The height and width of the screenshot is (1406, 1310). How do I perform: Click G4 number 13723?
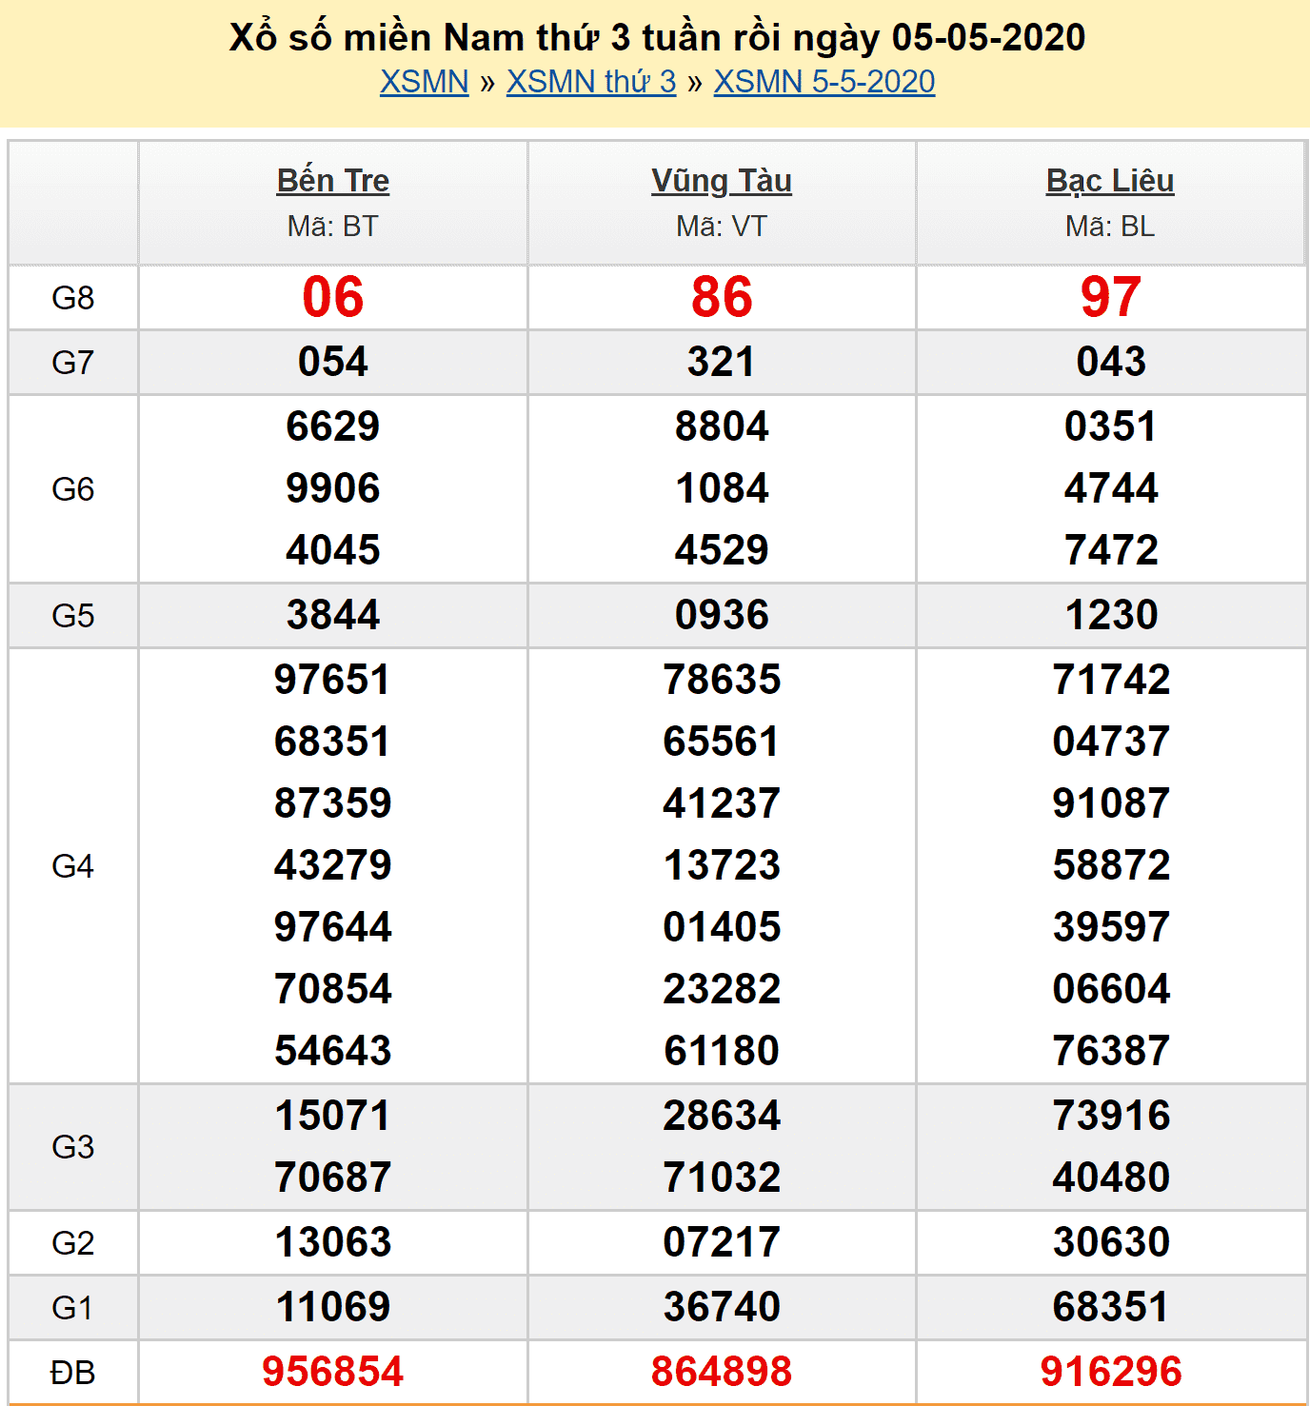pyautogui.click(x=722, y=865)
